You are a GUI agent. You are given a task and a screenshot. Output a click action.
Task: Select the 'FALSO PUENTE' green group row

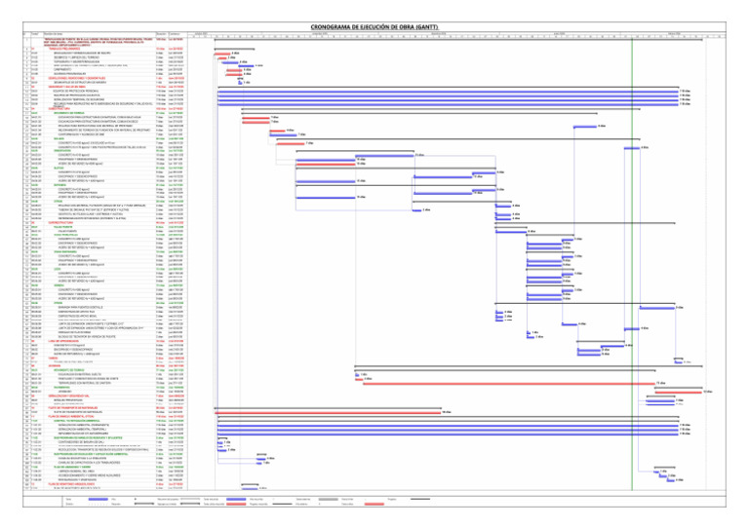[x=105, y=227]
